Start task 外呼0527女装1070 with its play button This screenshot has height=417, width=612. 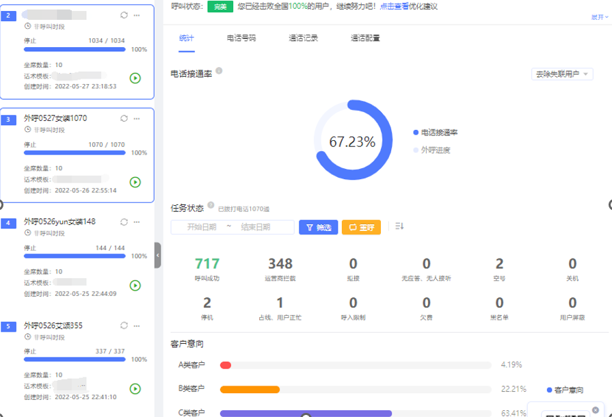tap(135, 182)
